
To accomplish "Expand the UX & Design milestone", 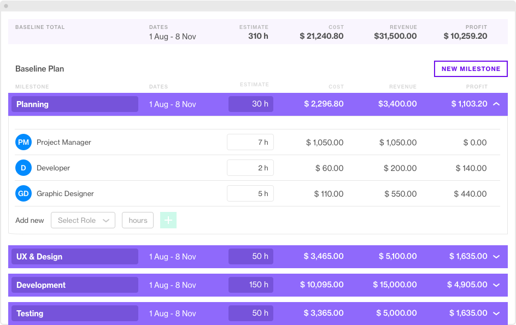I will (496, 256).
